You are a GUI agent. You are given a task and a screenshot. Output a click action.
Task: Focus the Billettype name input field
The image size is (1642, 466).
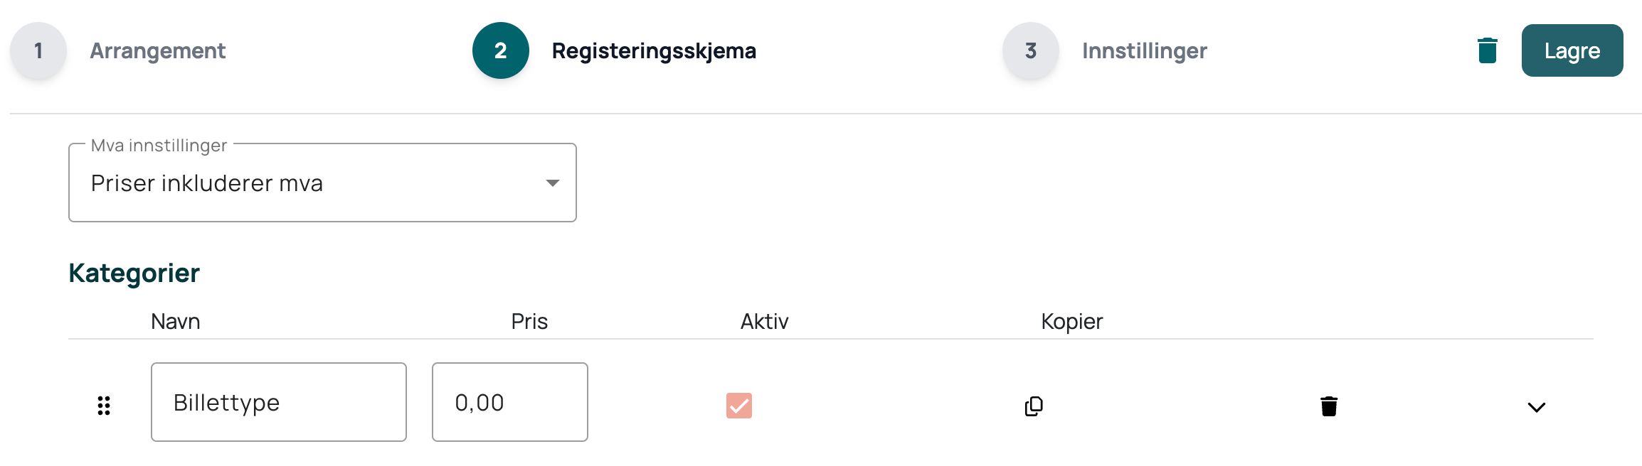click(279, 402)
